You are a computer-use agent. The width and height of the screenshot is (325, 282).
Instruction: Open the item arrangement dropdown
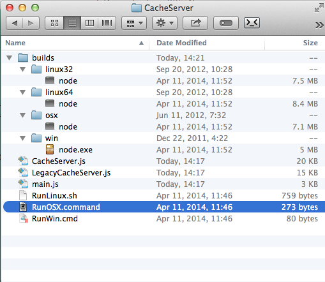pyautogui.click(x=134, y=23)
